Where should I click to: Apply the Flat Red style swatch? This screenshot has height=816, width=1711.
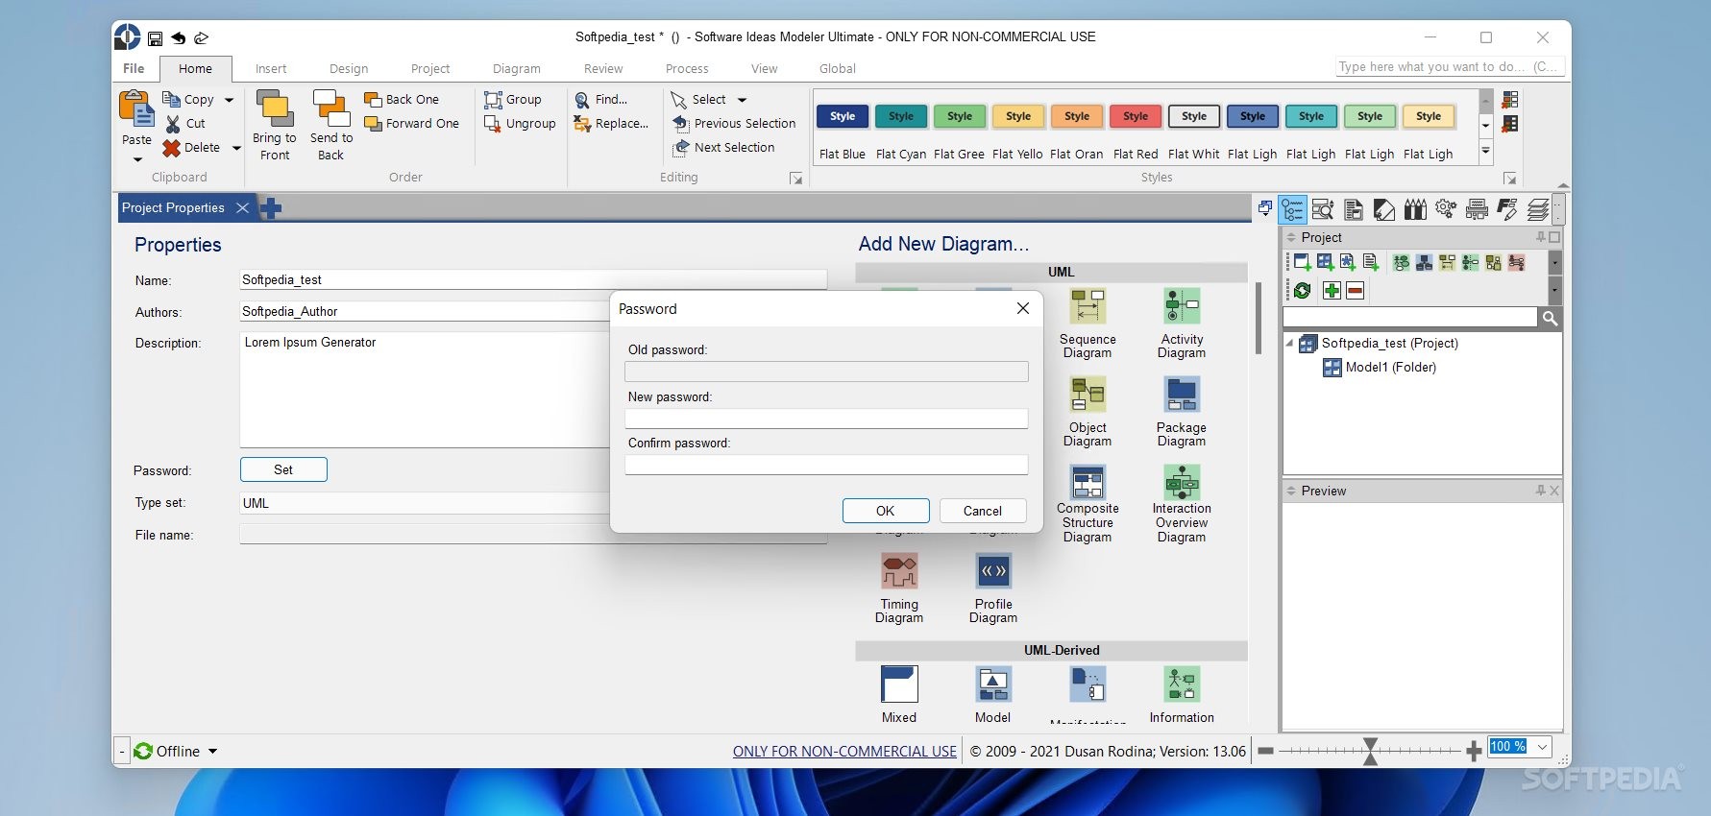coord(1136,116)
